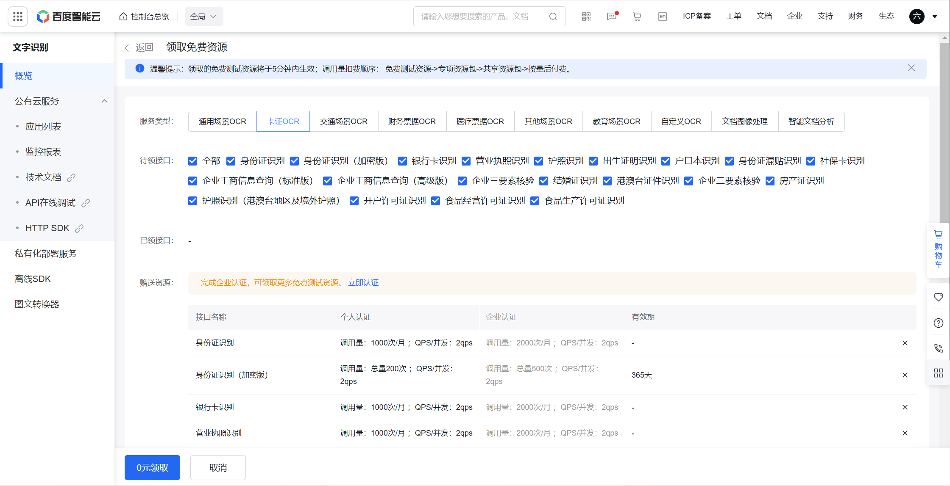Collapse the 公有云服务 sidebar section

point(104,101)
